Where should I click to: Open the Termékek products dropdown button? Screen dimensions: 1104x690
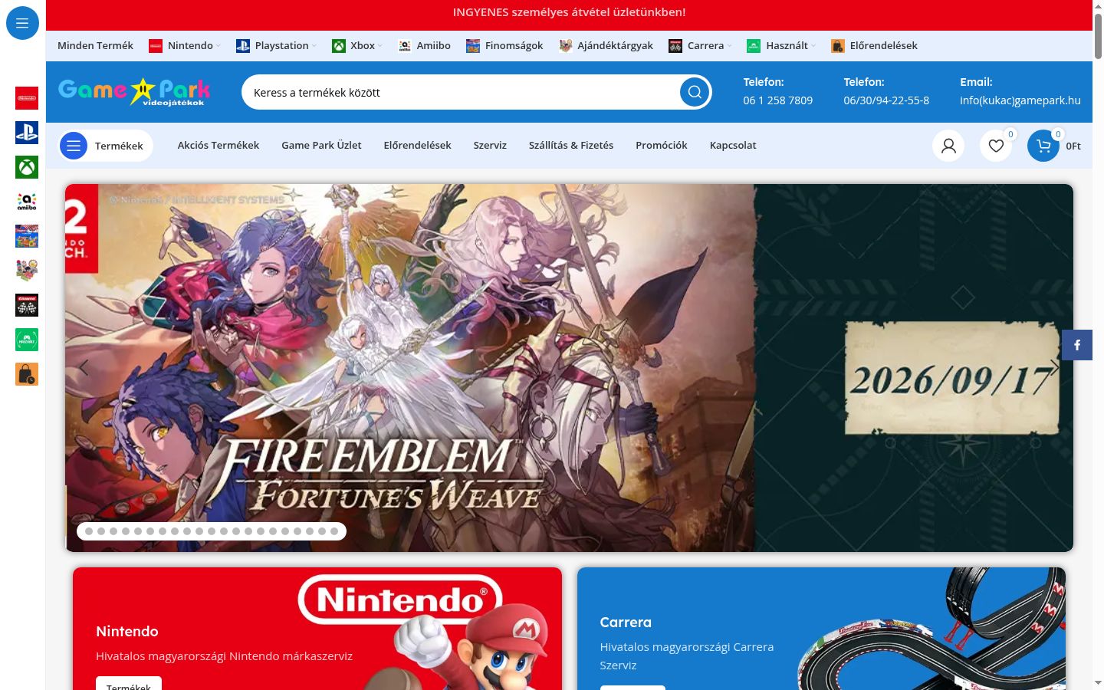click(106, 146)
